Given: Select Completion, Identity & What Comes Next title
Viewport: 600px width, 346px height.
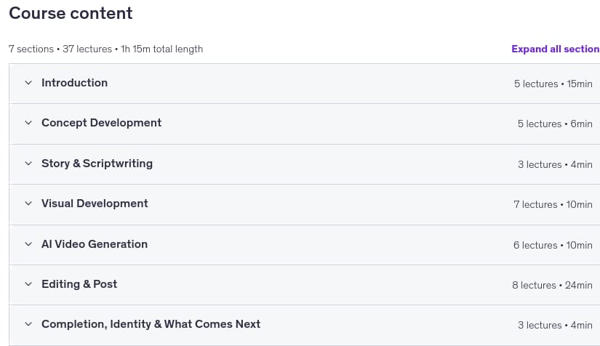Looking at the screenshot, I should tap(151, 324).
